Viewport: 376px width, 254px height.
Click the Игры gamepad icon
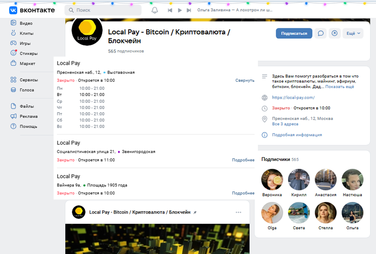pos(14,43)
